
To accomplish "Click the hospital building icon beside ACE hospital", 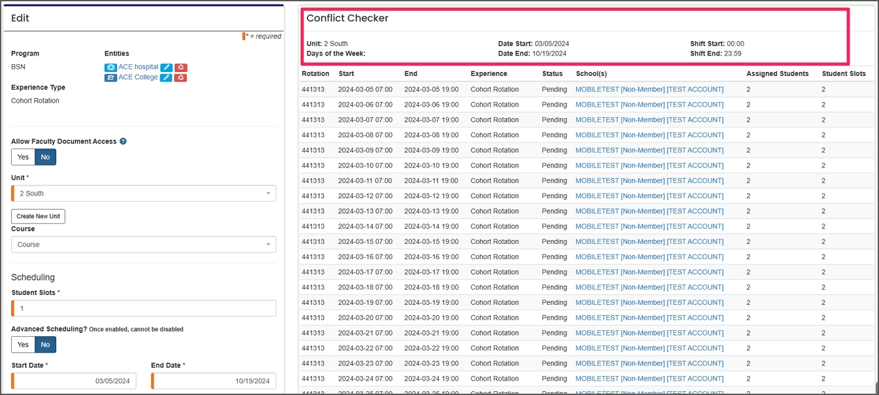I will click(111, 67).
